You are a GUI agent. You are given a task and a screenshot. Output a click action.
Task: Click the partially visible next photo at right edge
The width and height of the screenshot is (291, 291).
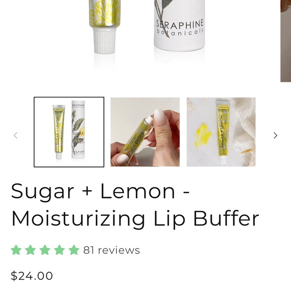286,41
